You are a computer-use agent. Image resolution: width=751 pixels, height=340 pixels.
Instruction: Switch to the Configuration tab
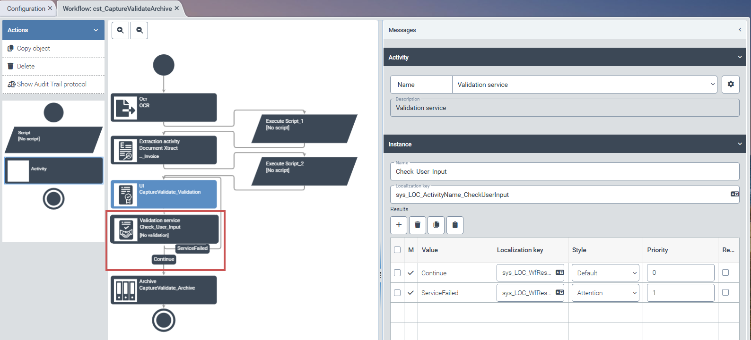click(26, 8)
